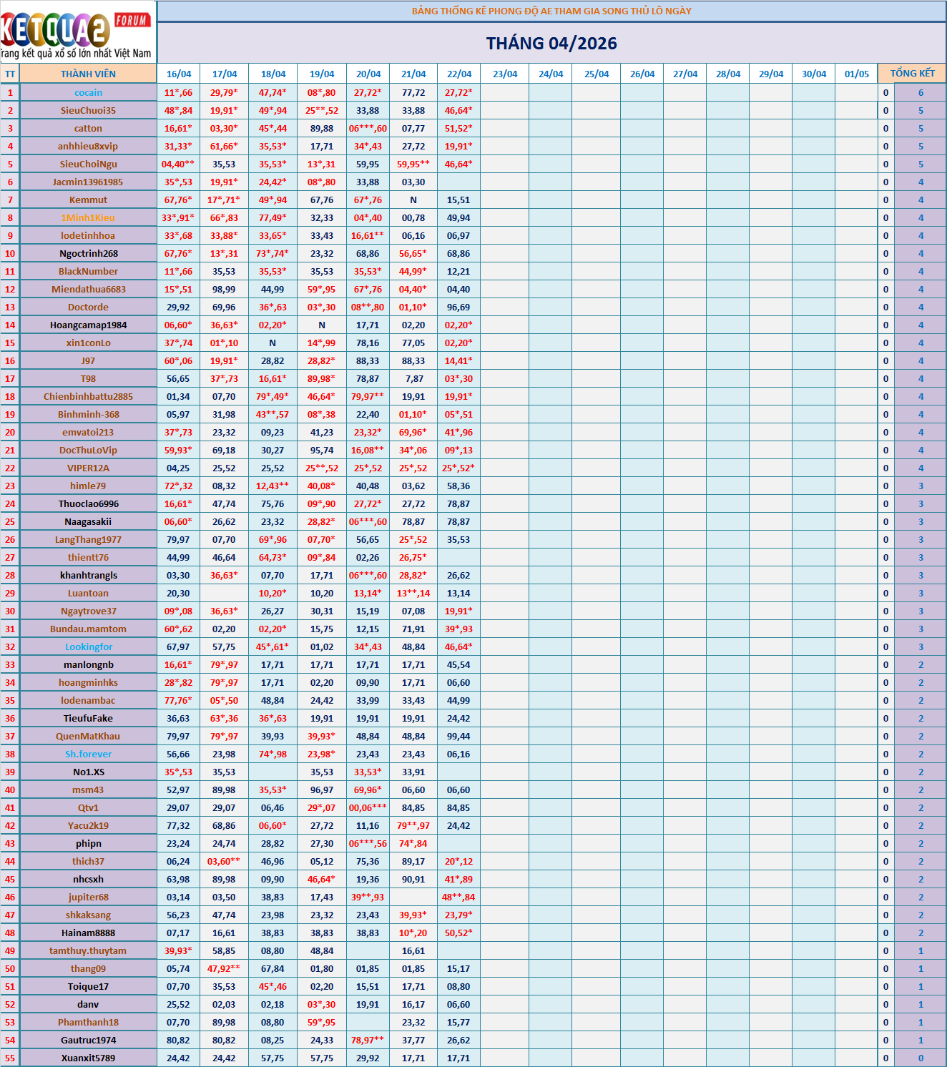Select member Naagasakii
The width and height of the screenshot is (947, 1067).
88,521
